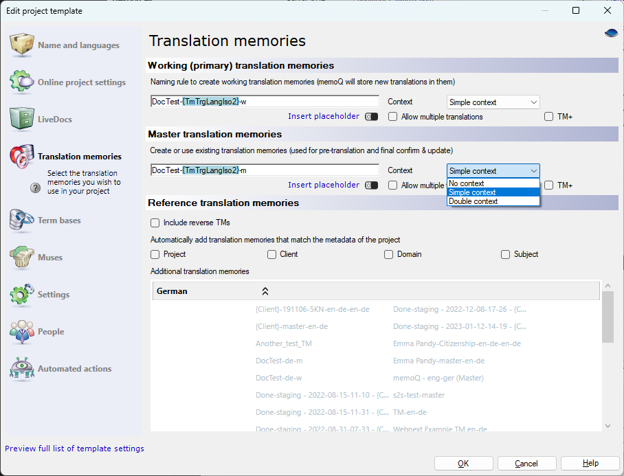
Task: Collapse the German language group
Action: (265, 291)
